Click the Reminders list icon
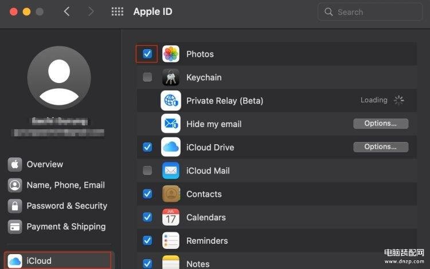430x269 pixels. [x=171, y=240]
